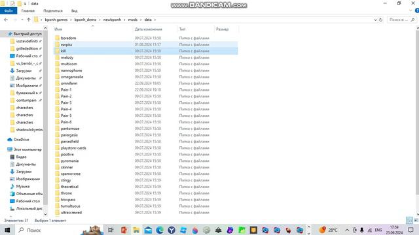This screenshot has width=419, height=235.
Task: Show hidden tray icons chevron
Action: point(347,230)
